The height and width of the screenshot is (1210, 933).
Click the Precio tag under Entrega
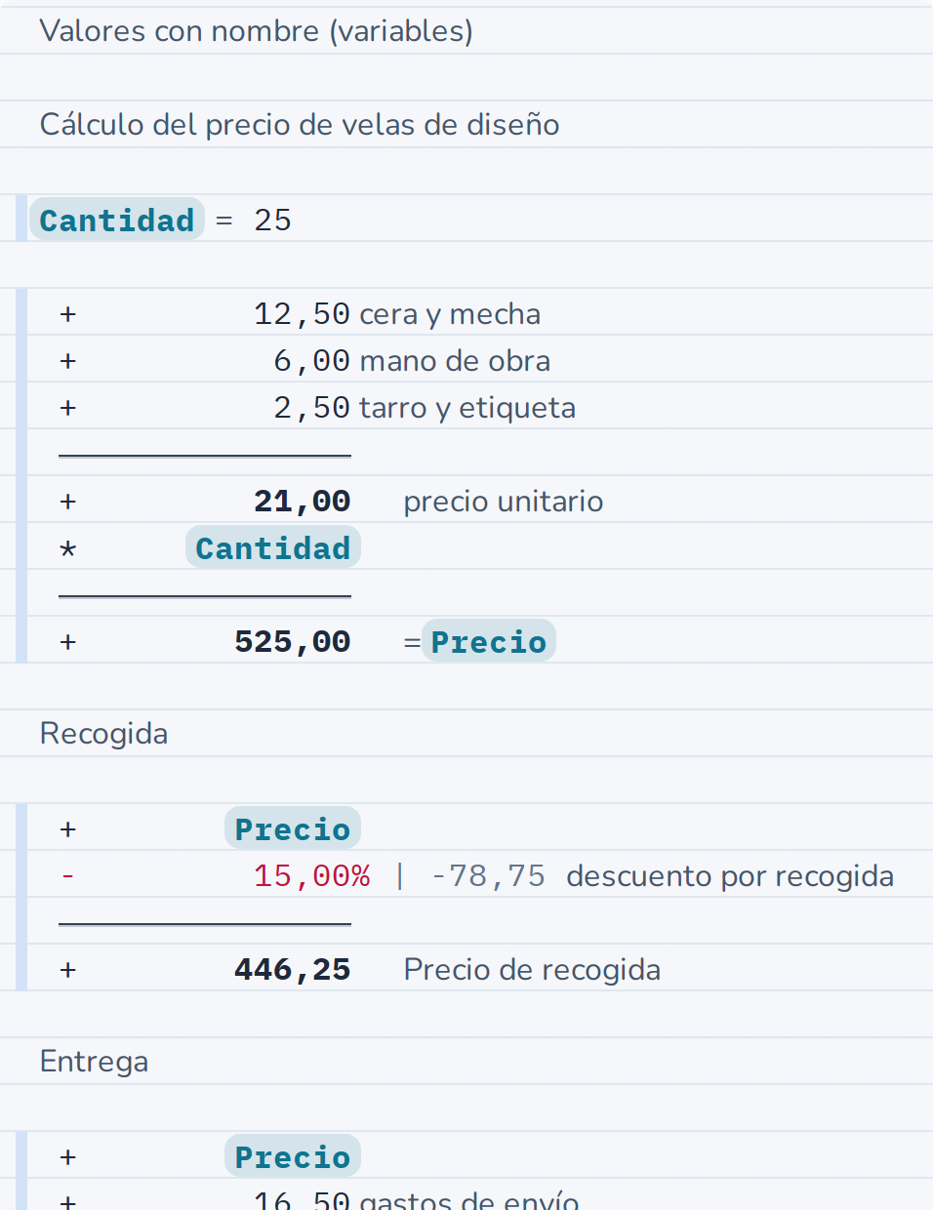[293, 1156]
